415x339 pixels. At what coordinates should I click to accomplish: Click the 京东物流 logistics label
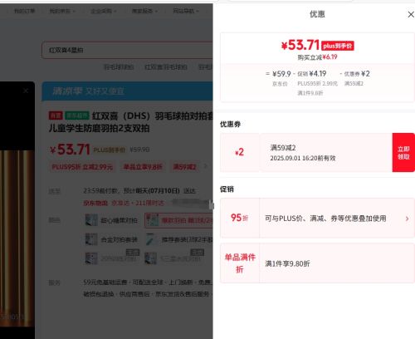[x=95, y=204]
